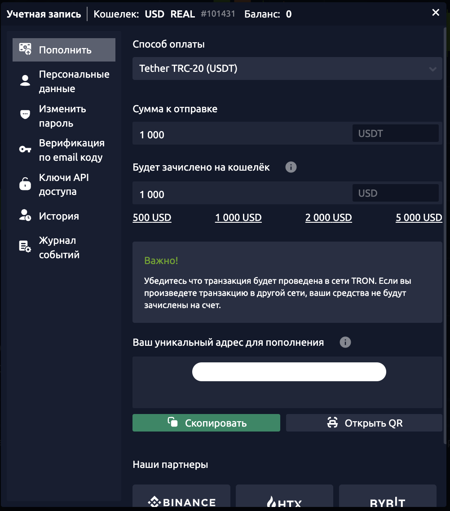Open the Способ оплаты Tether TRC-20 dropdown

click(287, 68)
